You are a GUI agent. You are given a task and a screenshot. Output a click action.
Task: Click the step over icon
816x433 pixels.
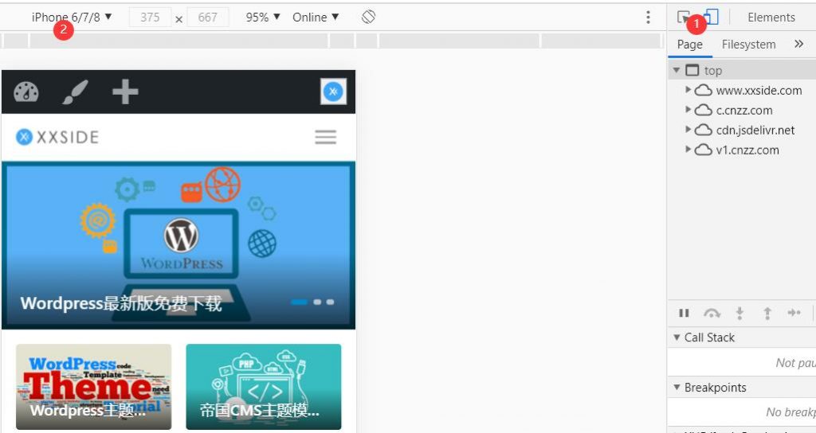coord(712,313)
